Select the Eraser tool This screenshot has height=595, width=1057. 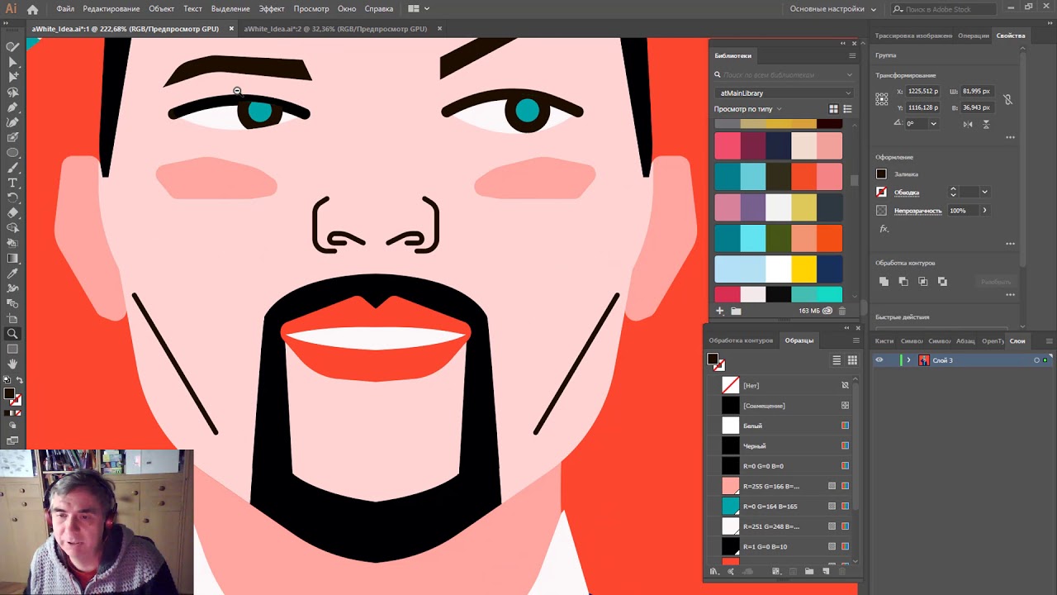click(x=12, y=212)
